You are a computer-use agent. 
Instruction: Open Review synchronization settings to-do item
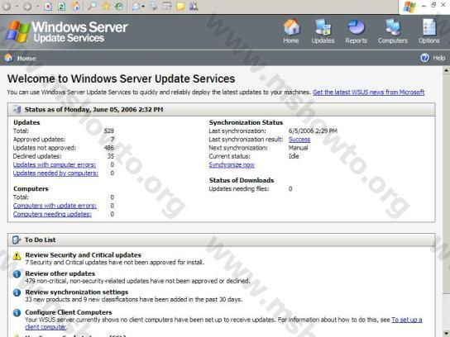[77, 292]
